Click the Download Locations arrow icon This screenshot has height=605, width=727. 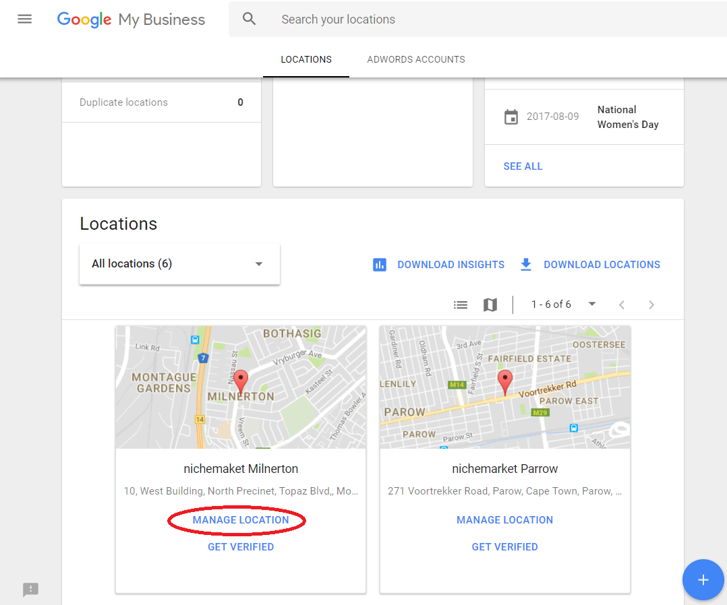526,265
